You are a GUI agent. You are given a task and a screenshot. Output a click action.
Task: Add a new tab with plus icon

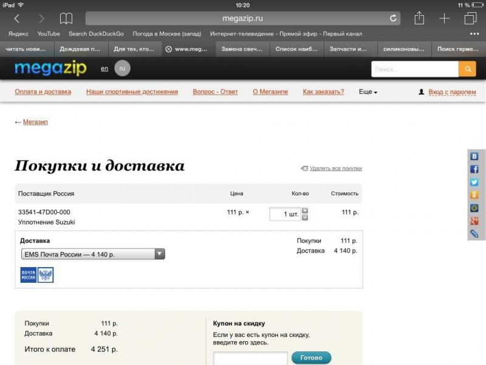(445, 18)
